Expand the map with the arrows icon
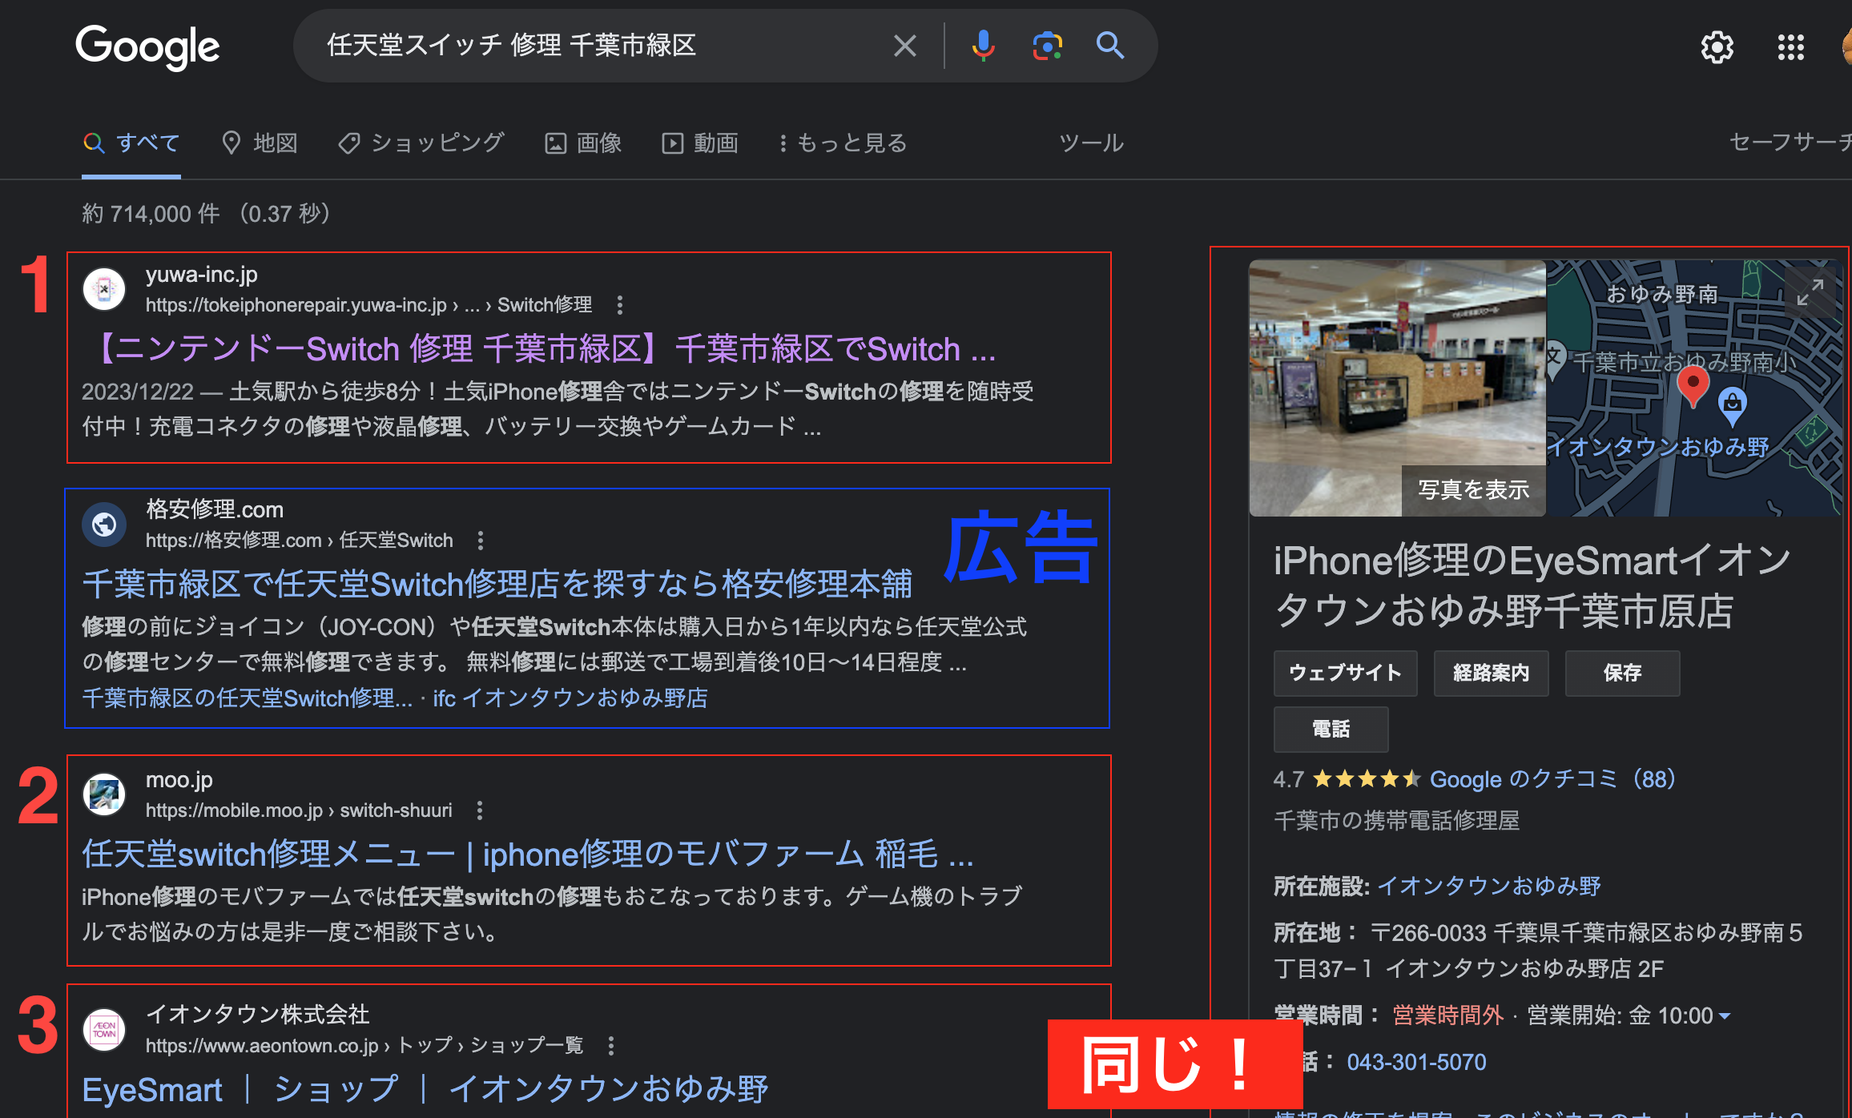Screen dimensions: 1852x1118 click(1810, 292)
